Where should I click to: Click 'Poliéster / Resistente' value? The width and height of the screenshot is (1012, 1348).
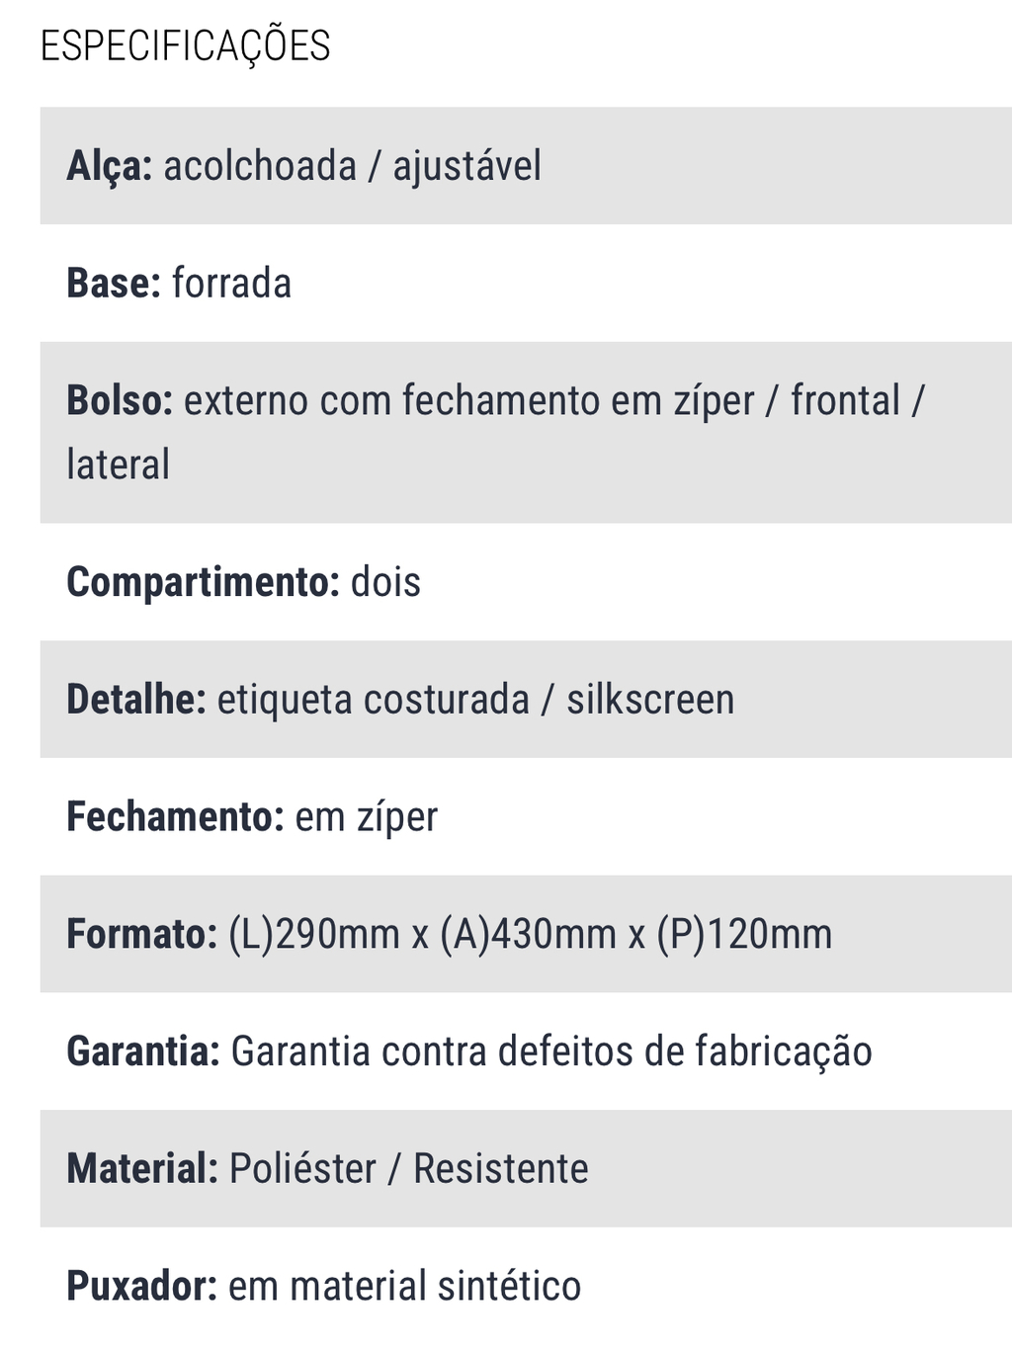(x=409, y=1169)
